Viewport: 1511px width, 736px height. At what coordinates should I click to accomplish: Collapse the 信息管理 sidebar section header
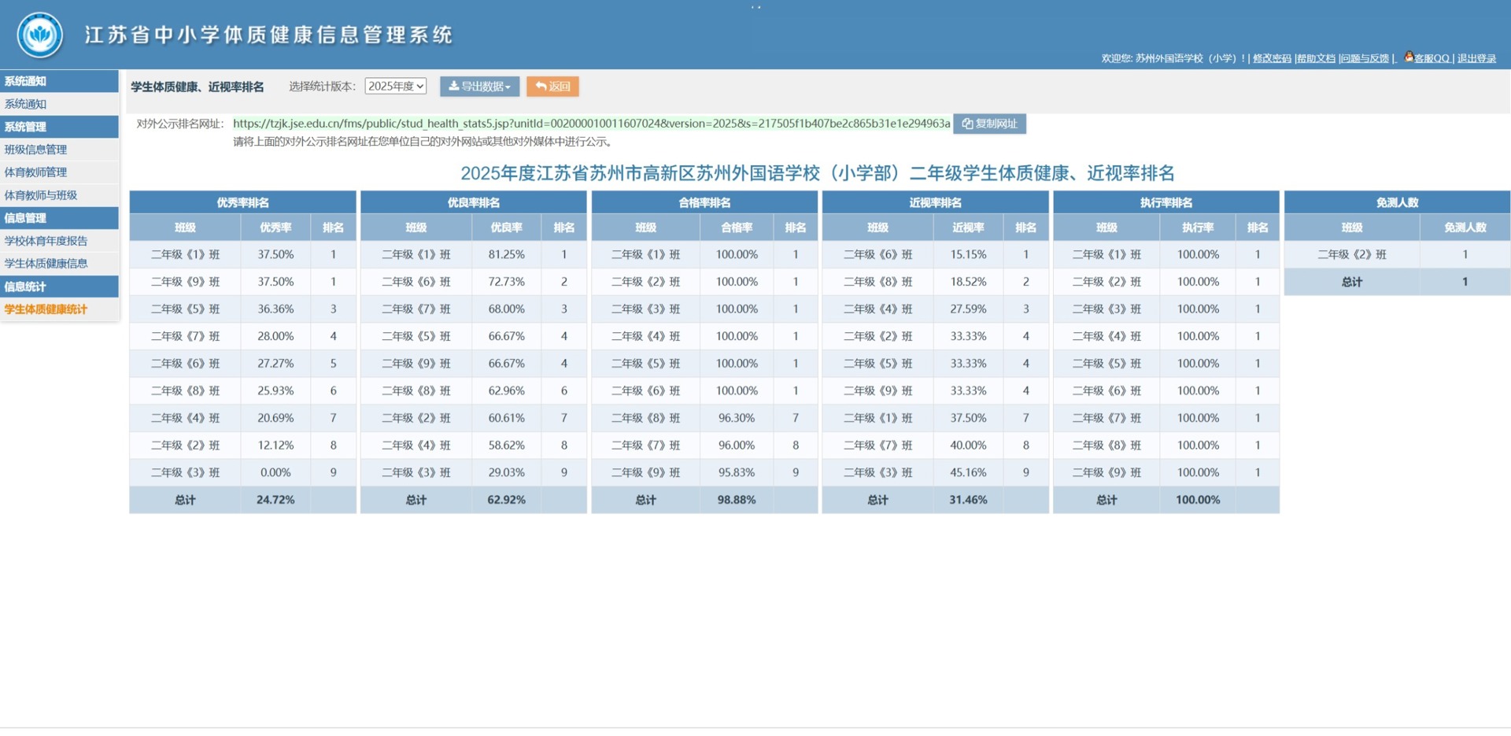pyautogui.click(x=59, y=218)
